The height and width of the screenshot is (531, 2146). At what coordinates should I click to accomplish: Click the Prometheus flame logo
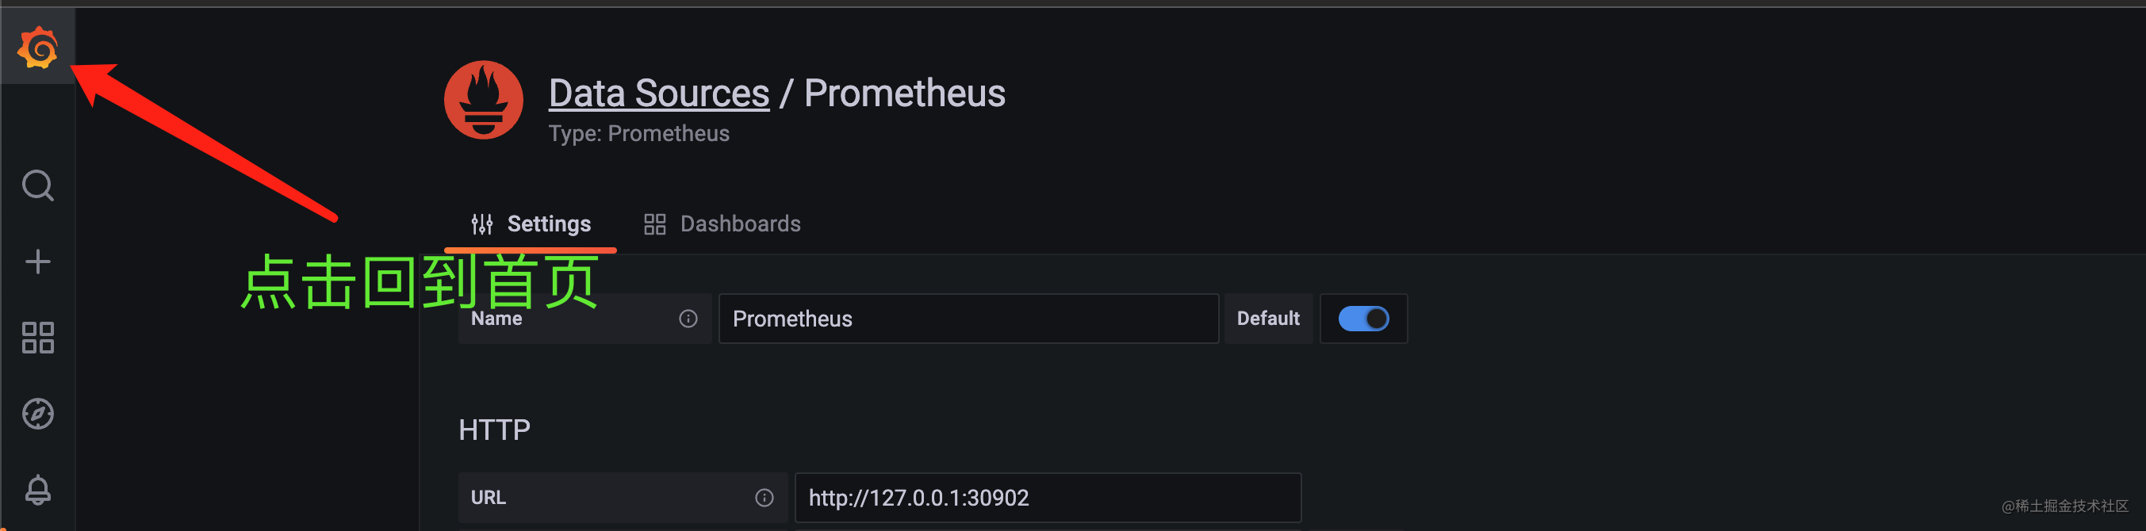(x=483, y=100)
